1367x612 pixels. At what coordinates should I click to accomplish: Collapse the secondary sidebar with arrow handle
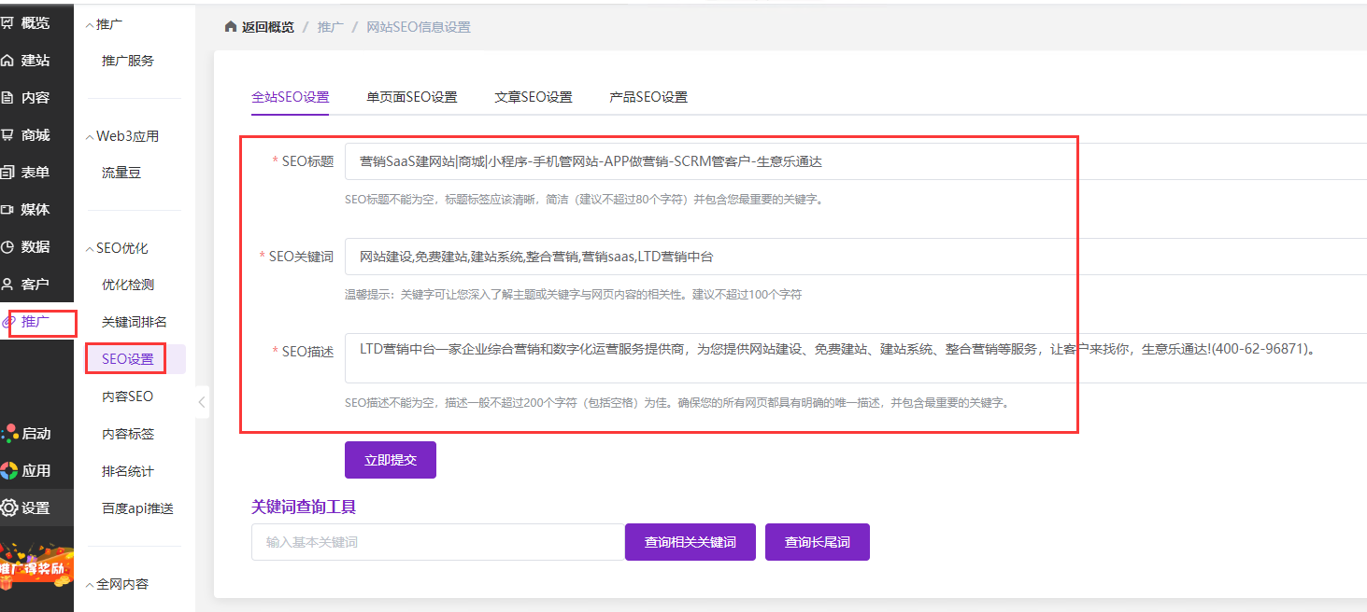(201, 402)
